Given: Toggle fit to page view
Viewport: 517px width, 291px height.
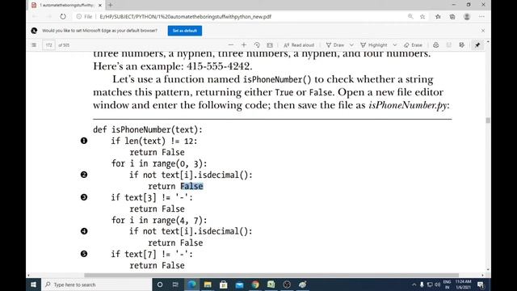Looking at the screenshot, I should click(x=270, y=45).
